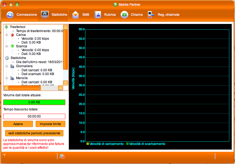This screenshot has height=164, width=235.
Task: Collapse the Scarica tree node
Action: tap(7, 46)
